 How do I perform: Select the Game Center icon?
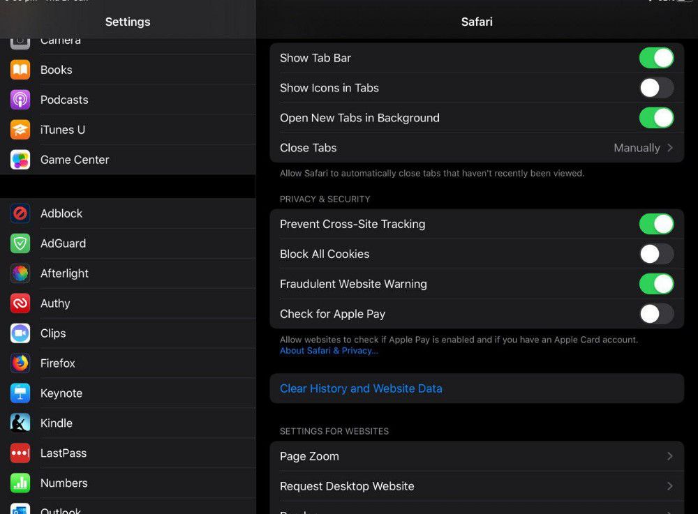(20, 160)
